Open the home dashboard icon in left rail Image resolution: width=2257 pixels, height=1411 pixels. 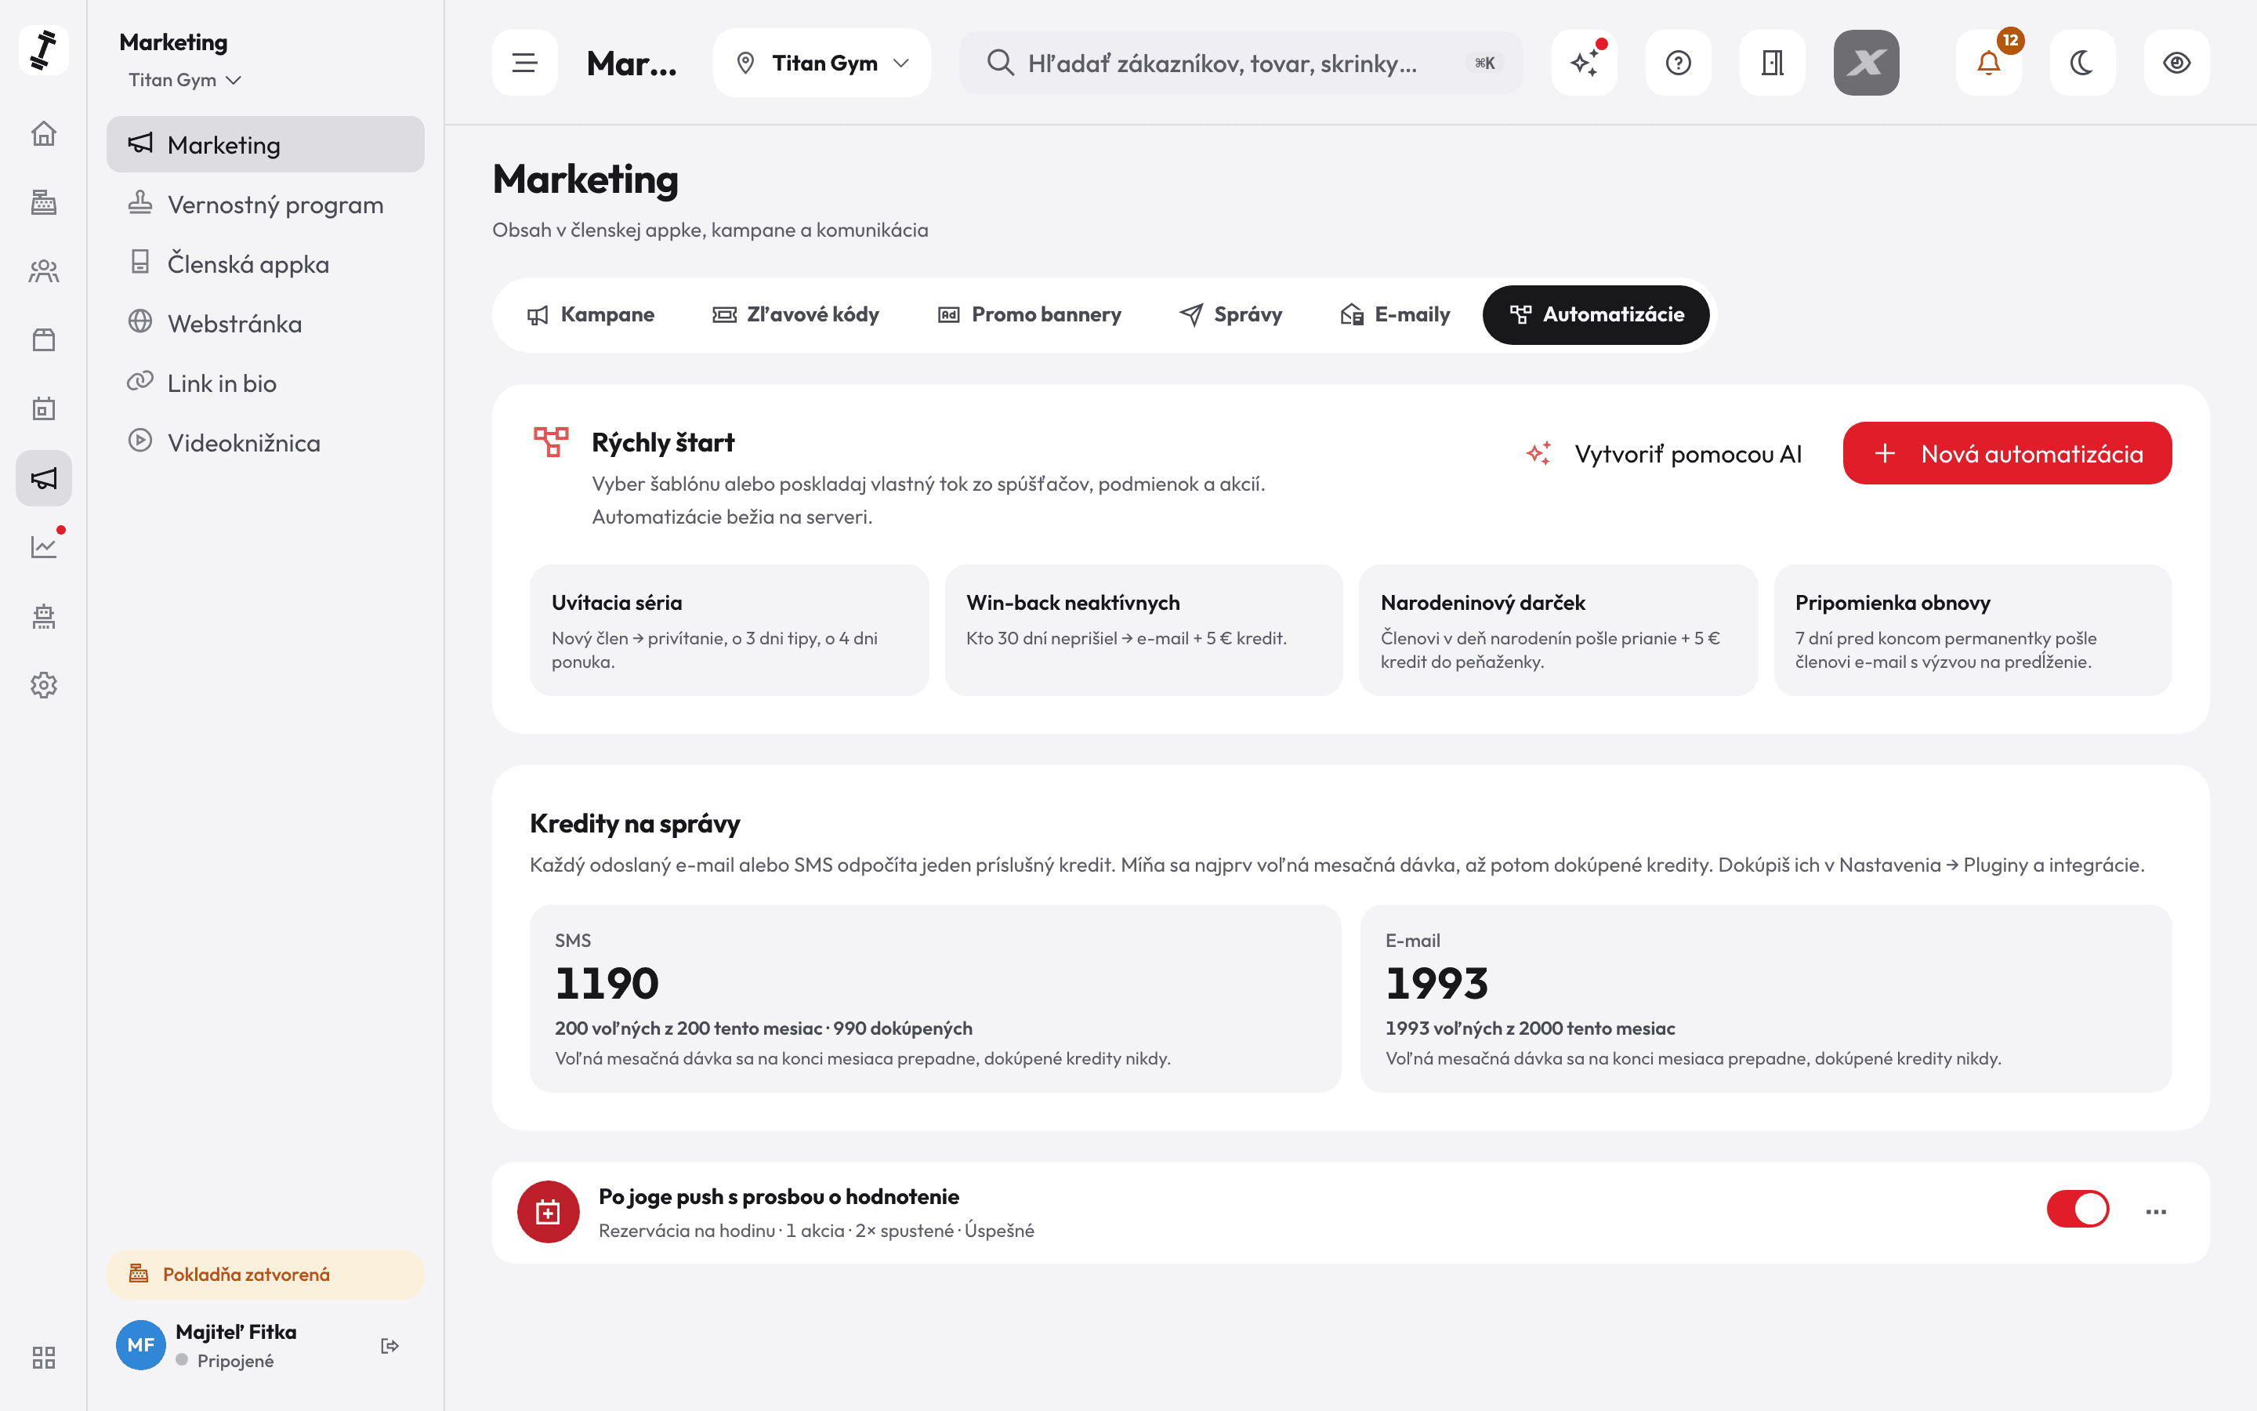click(x=44, y=133)
